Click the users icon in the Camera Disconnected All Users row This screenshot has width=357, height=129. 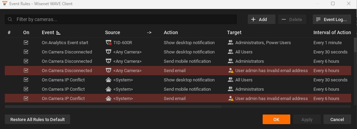(x=231, y=52)
